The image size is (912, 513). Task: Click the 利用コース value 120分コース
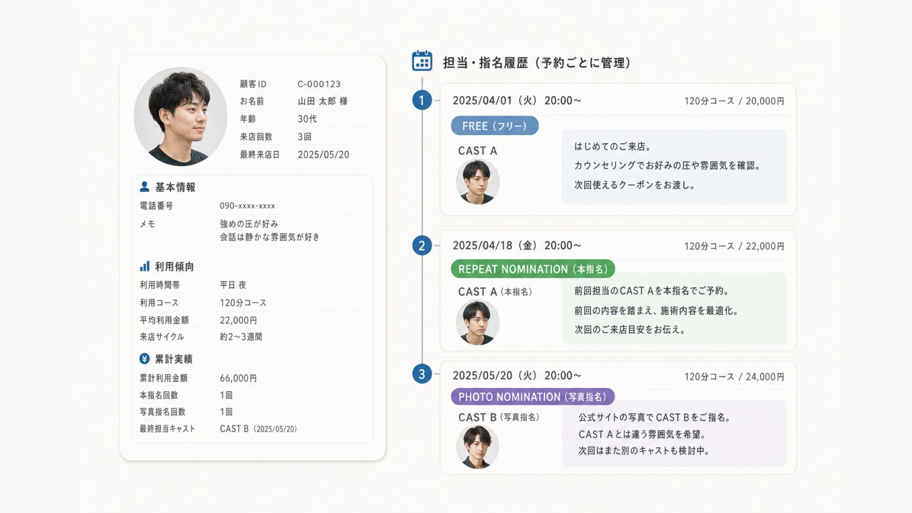point(243,303)
